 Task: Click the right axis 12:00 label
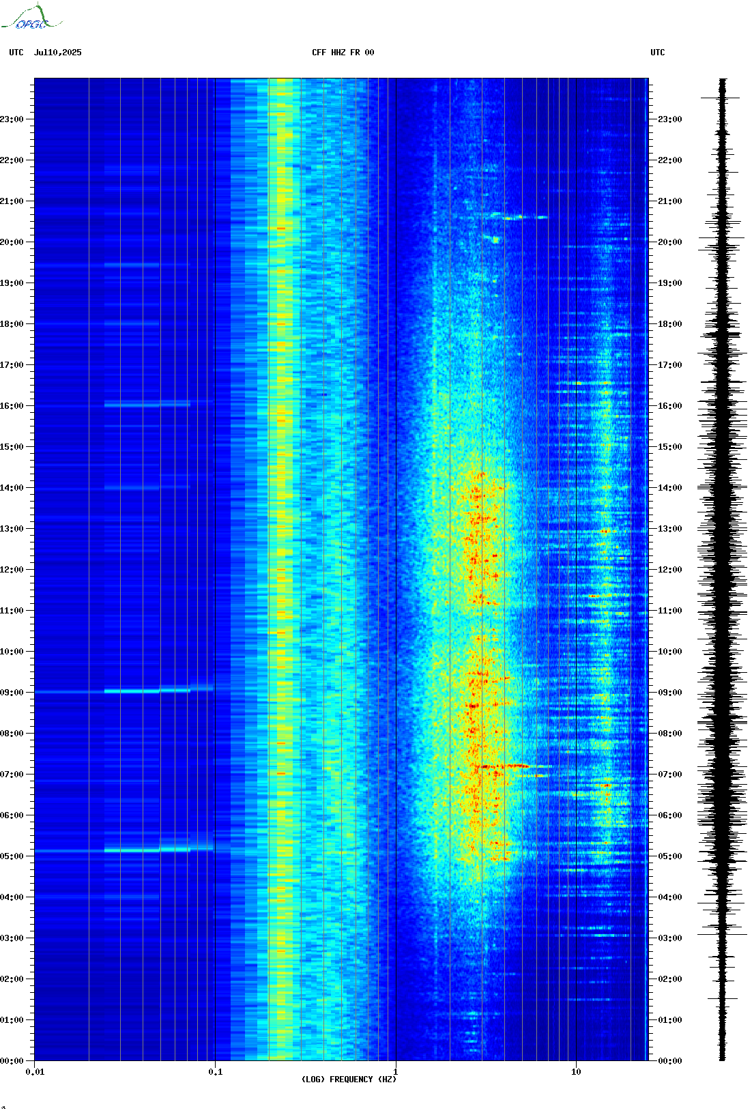[670, 570]
